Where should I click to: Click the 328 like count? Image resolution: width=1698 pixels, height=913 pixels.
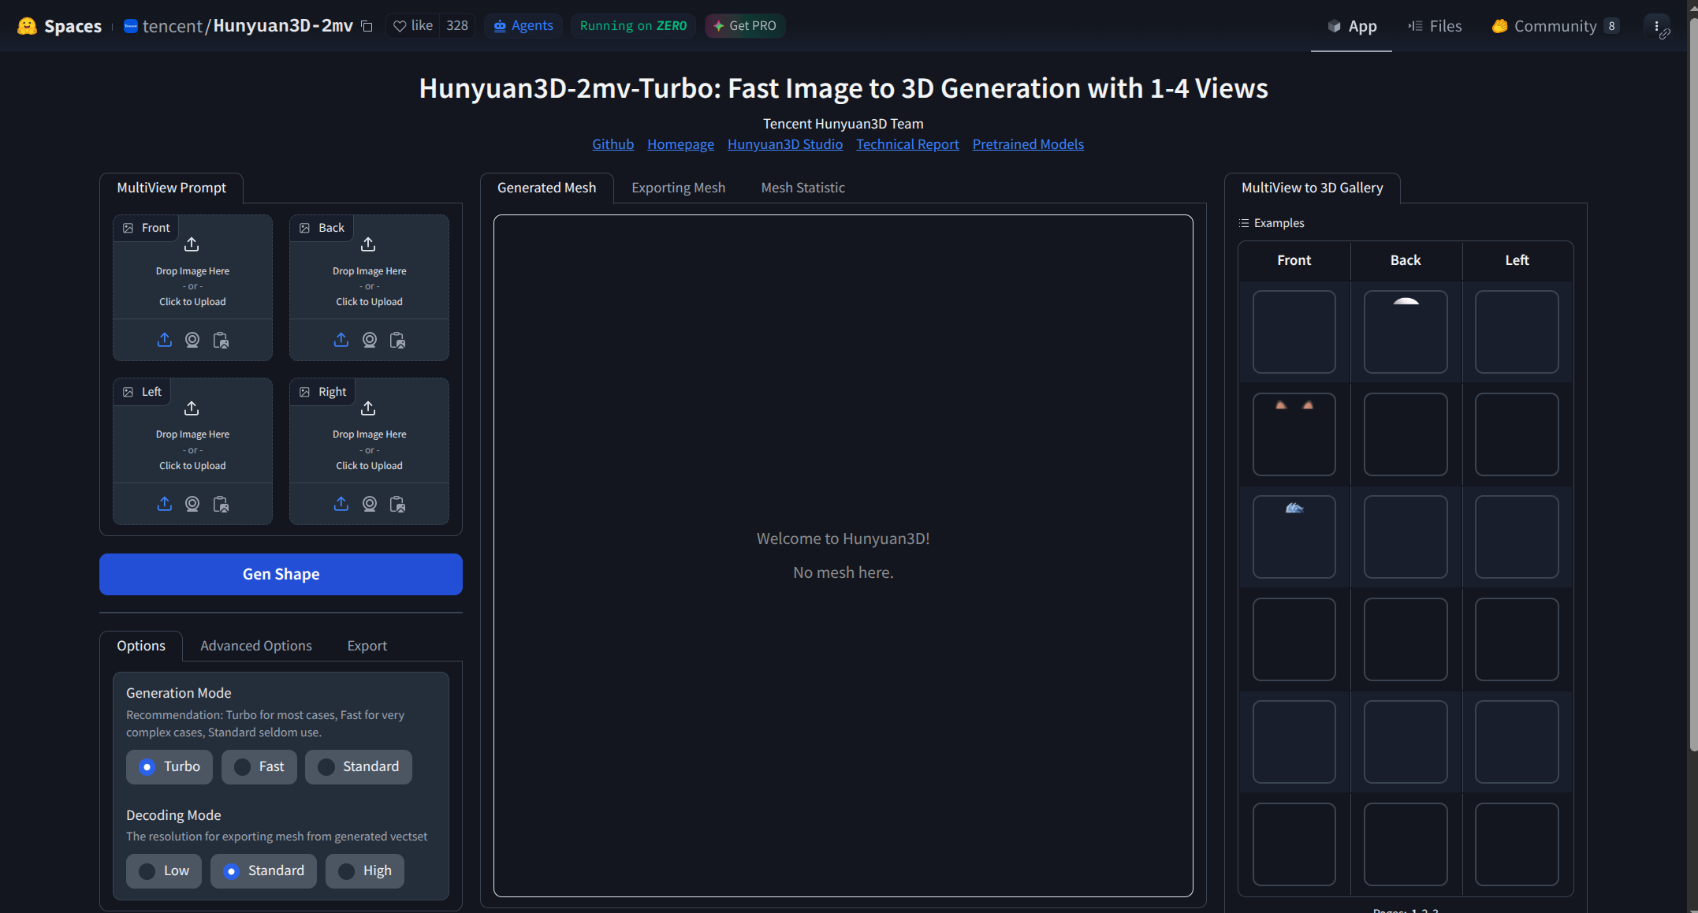pyautogui.click(x=457, y=26)
